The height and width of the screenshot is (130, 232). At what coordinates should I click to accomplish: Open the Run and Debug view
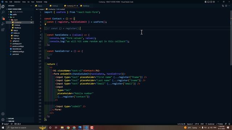point(3,24)
